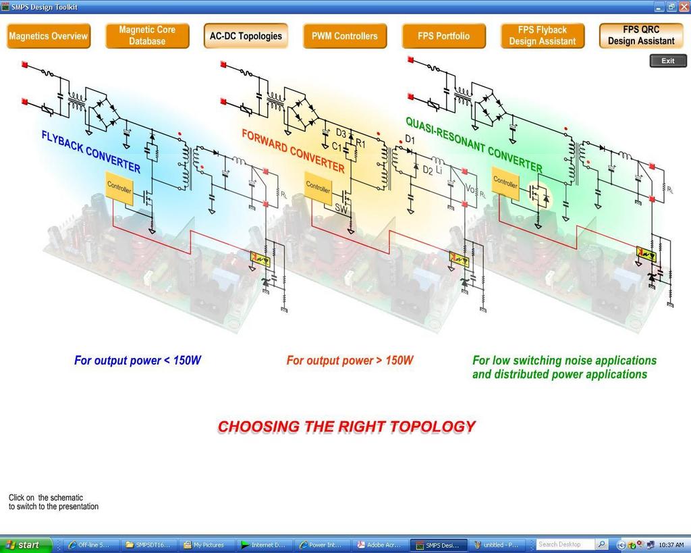Open the Magnetics Overview section
The image size is (691, 553).
click(x=49, y=36)
